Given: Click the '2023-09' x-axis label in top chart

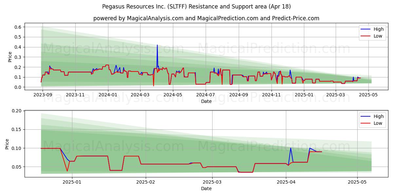Looking at the screenshot, I should (43, 95).
